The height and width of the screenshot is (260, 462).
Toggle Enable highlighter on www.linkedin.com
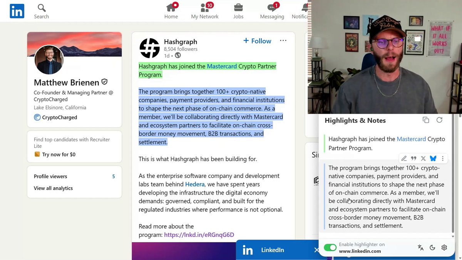tap(330, 248)
